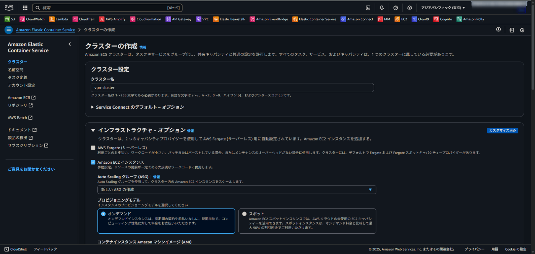
Task: Open Amazon Polly bookmark
Action: [470, 19]
